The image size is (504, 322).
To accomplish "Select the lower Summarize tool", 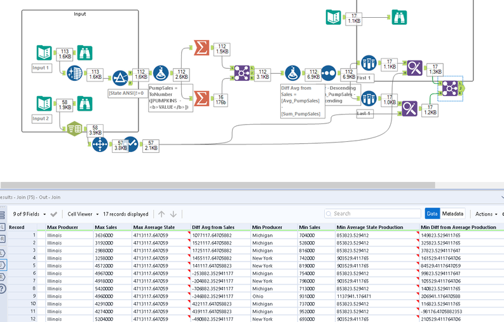I will pos(201,99).
